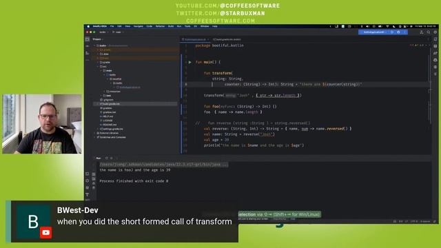Viewport: 441px width, 248px height.
Task: Expand External Libraries node
Action: [95, 133]
